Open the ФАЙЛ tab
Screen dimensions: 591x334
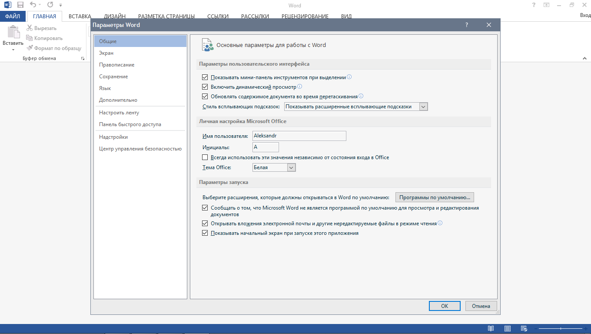pyautogui.click(x=13, y=16)
